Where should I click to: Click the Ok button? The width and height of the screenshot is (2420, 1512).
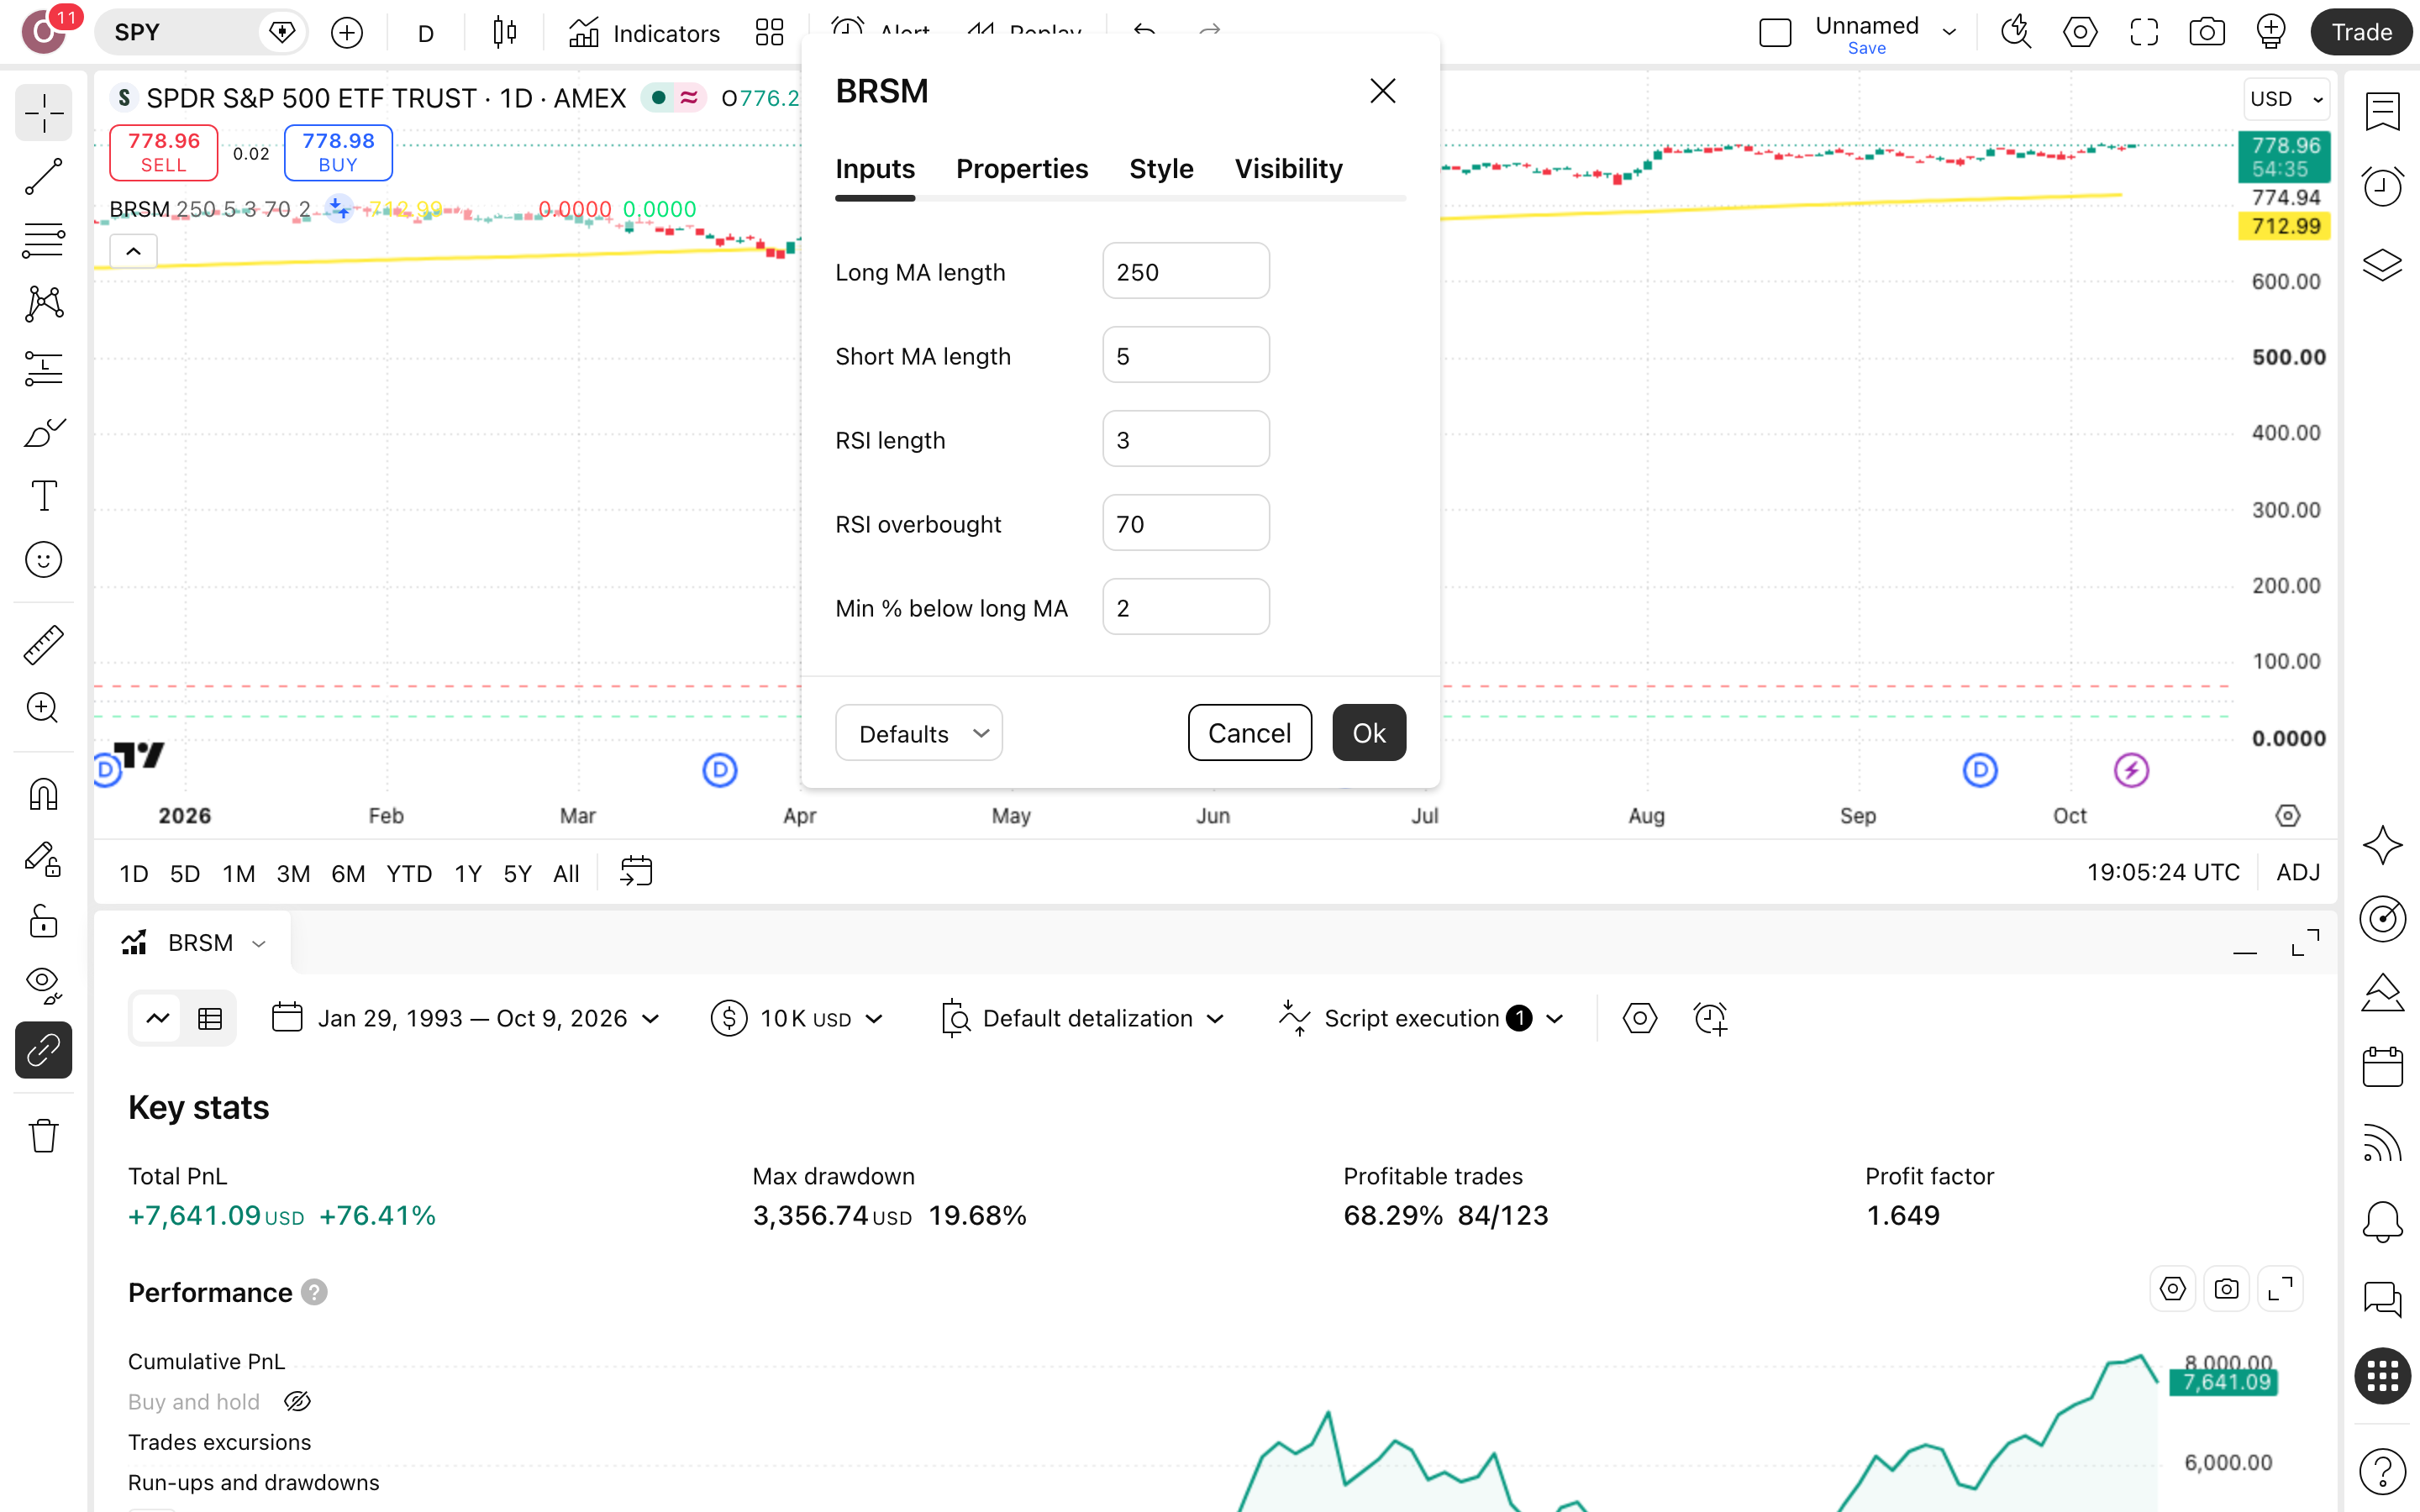pyautogui.click(x=1369, y=733)
